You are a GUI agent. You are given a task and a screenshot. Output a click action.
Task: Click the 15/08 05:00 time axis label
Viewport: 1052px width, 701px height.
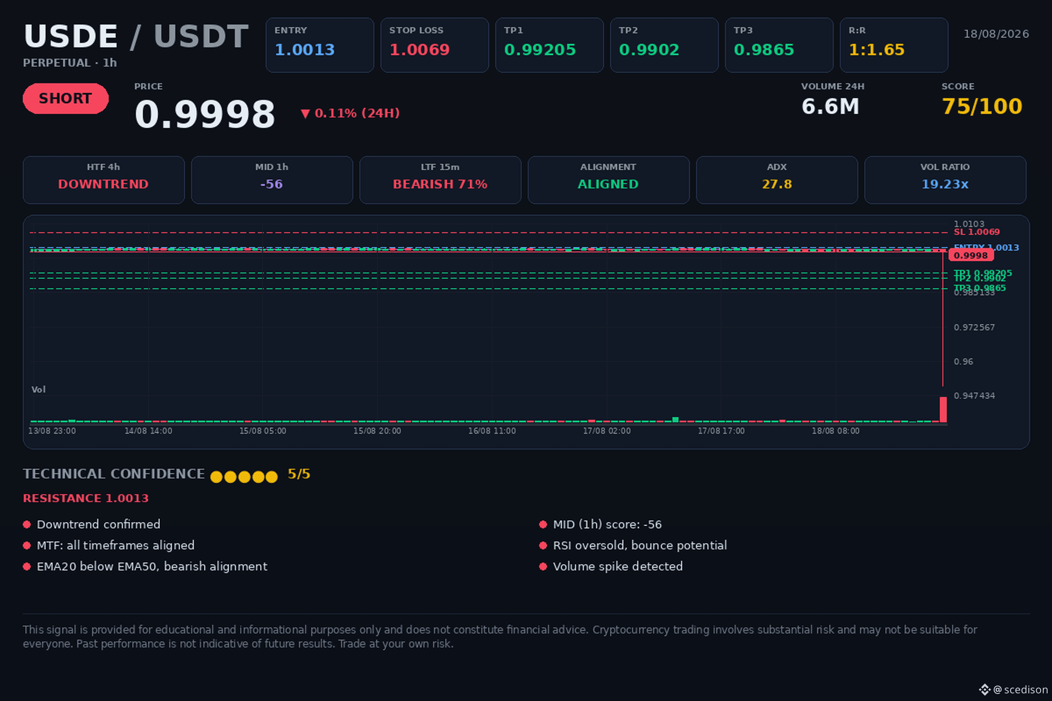tap(263, 431)
